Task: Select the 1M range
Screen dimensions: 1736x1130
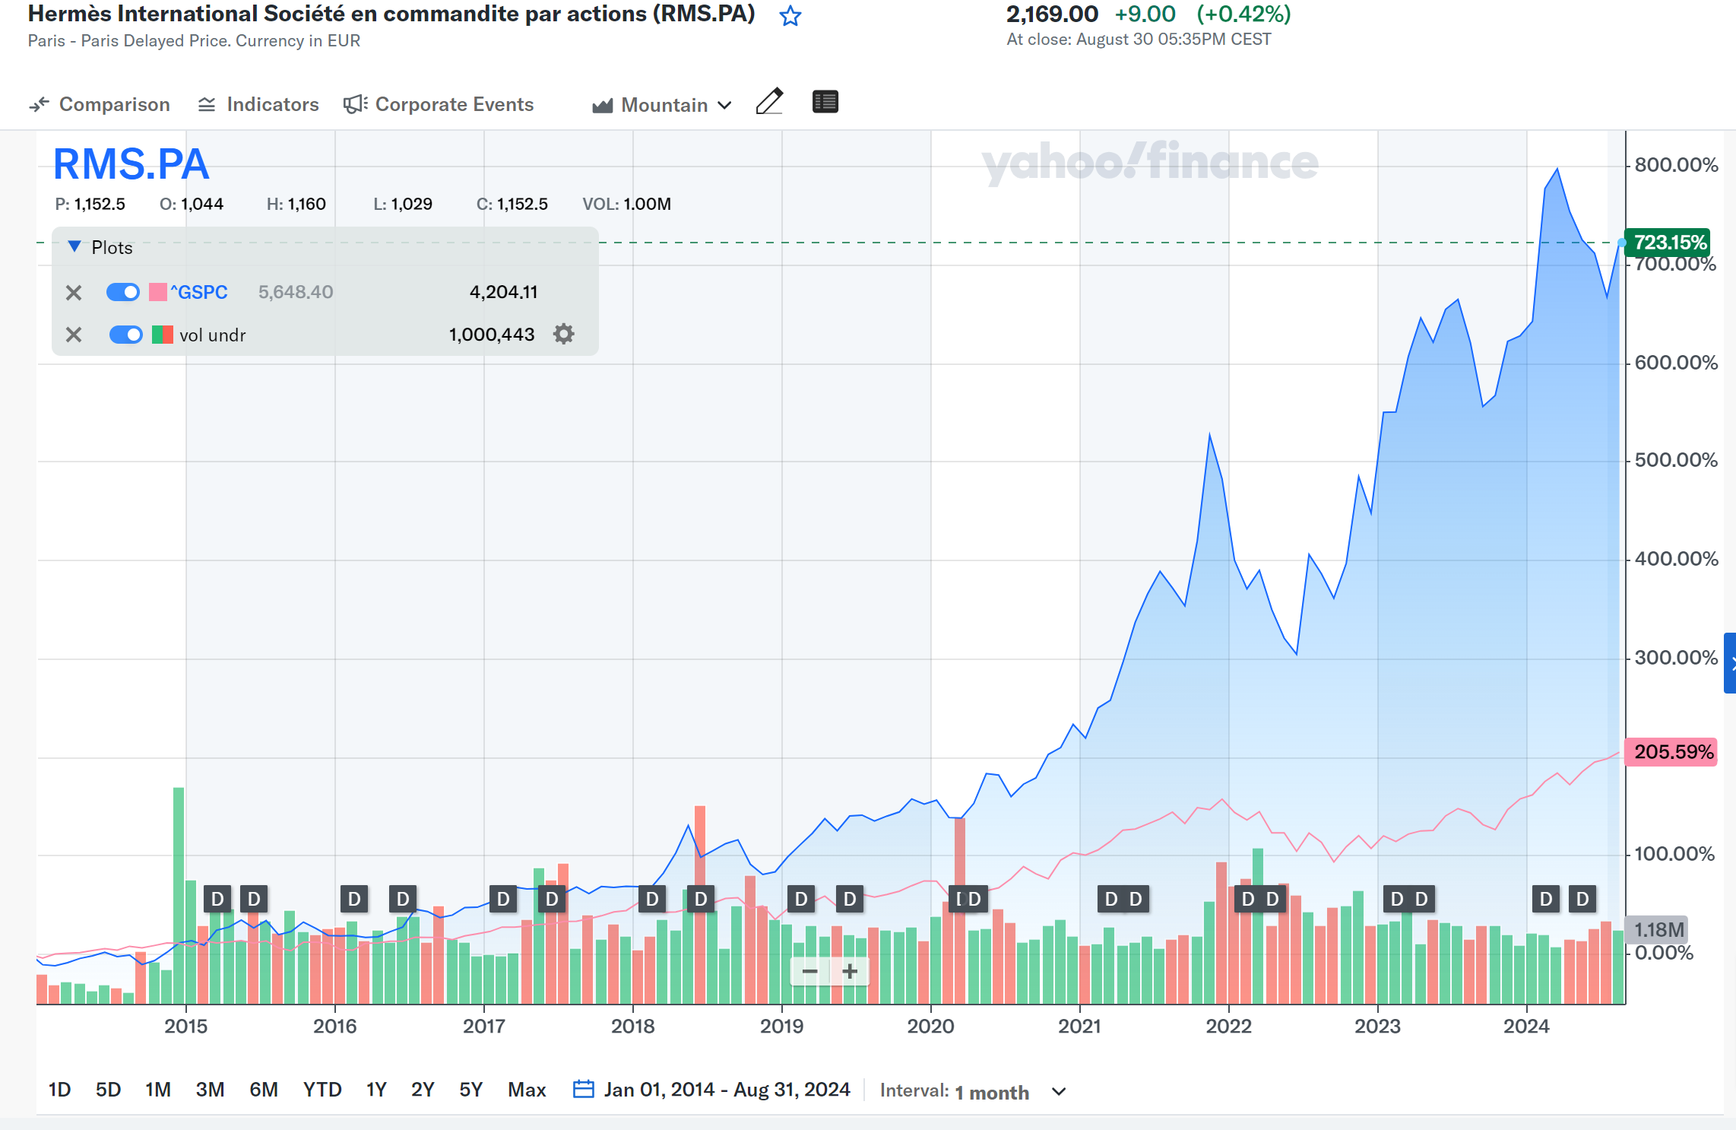Action: (x=158, y=1090)
